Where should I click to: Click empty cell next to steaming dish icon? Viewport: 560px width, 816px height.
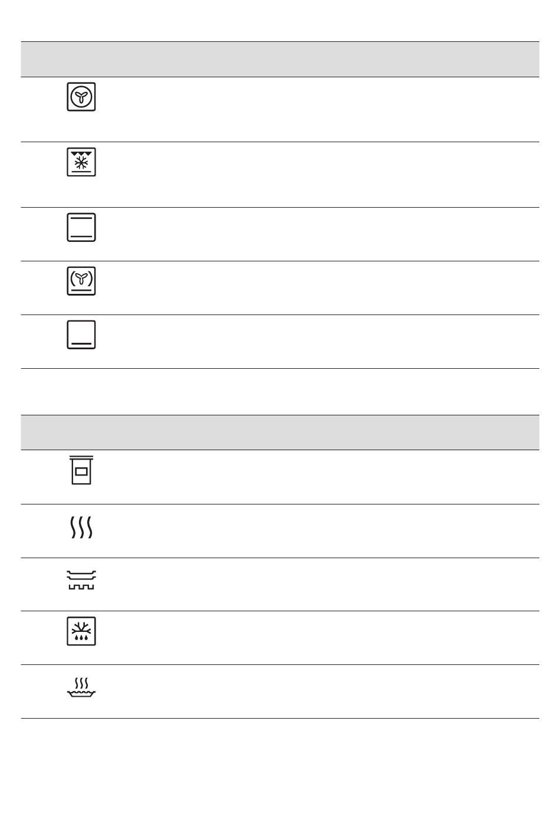tap(330, 692)
